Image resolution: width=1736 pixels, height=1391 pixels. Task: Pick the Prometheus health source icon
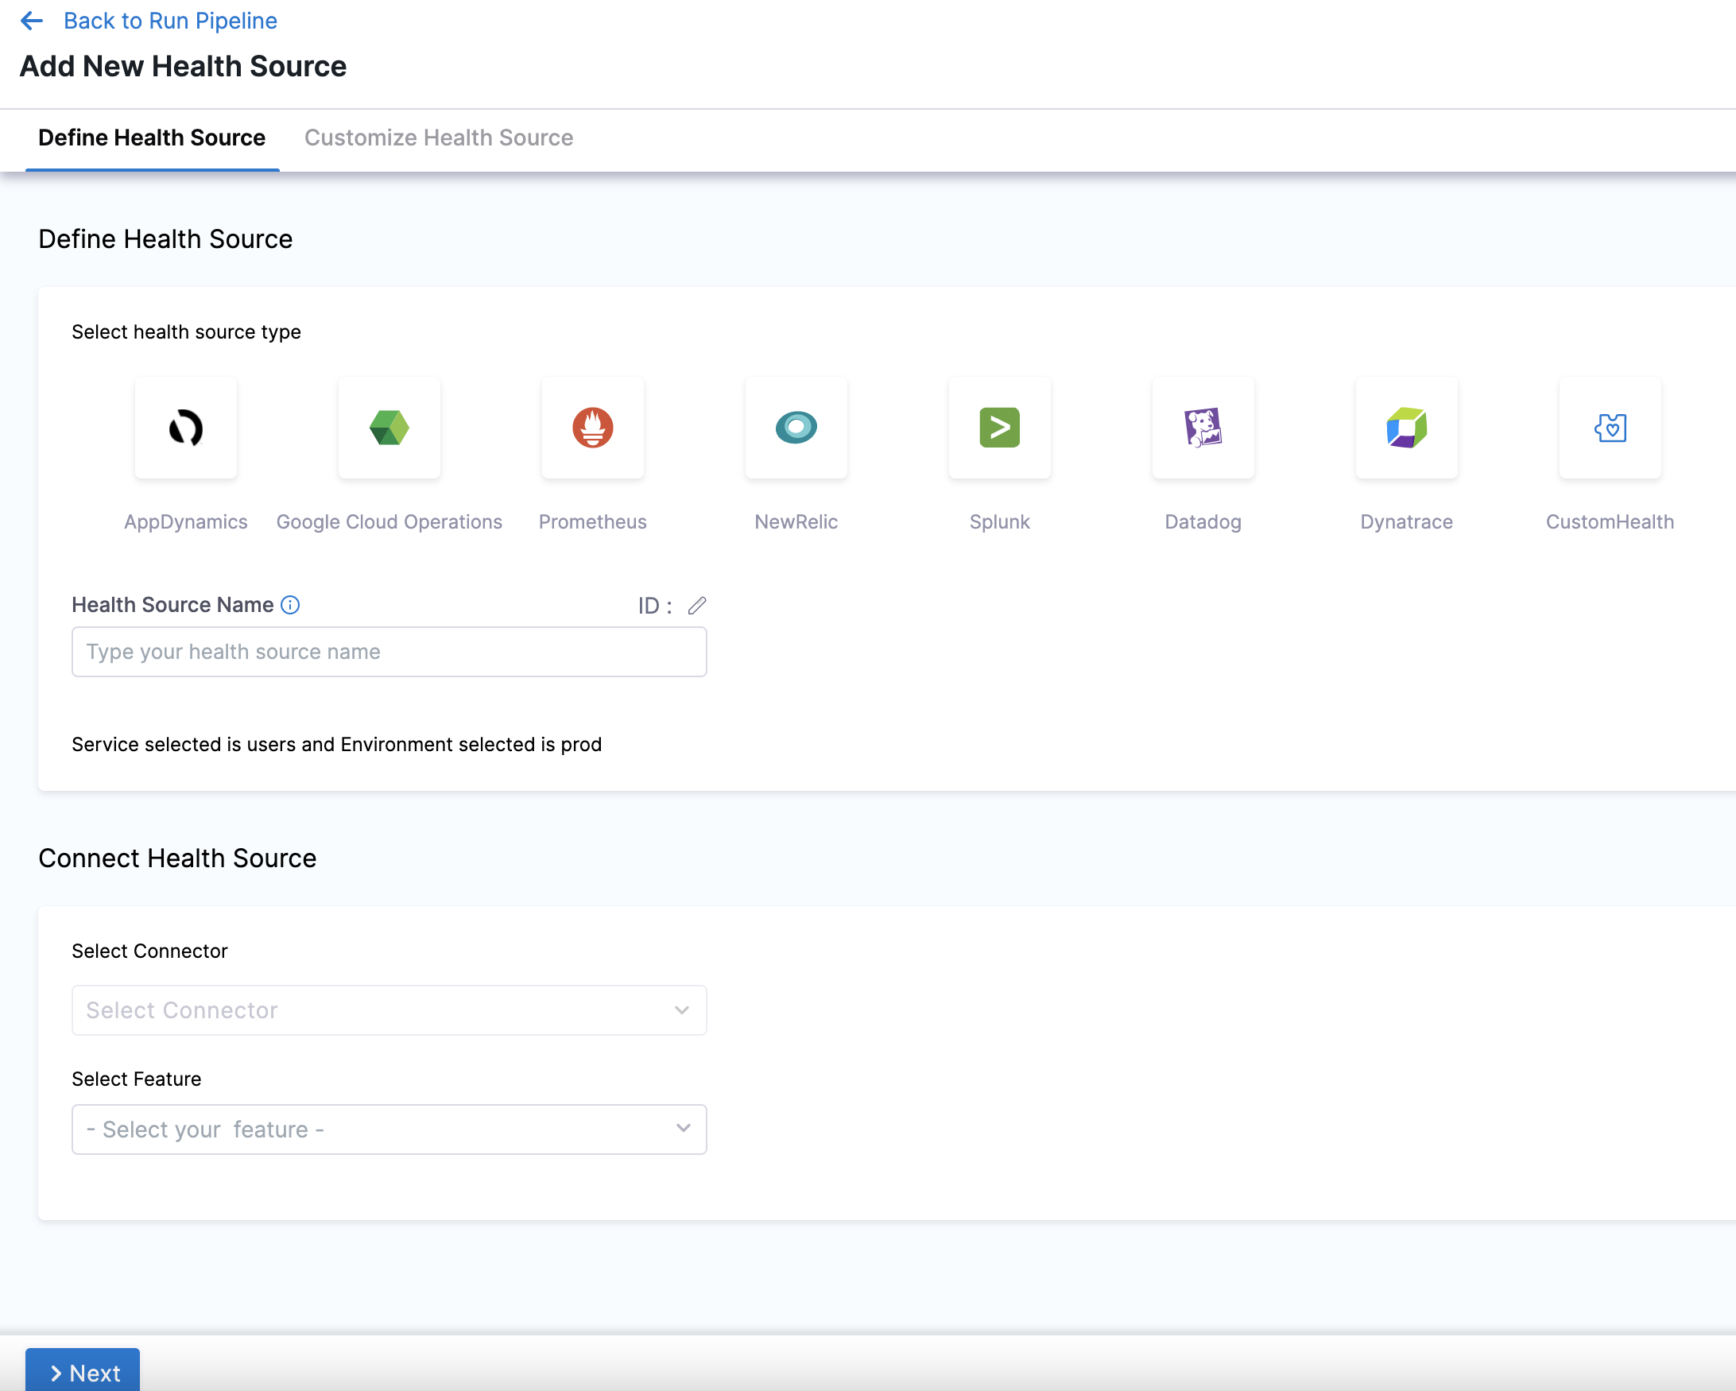[593, 428]
